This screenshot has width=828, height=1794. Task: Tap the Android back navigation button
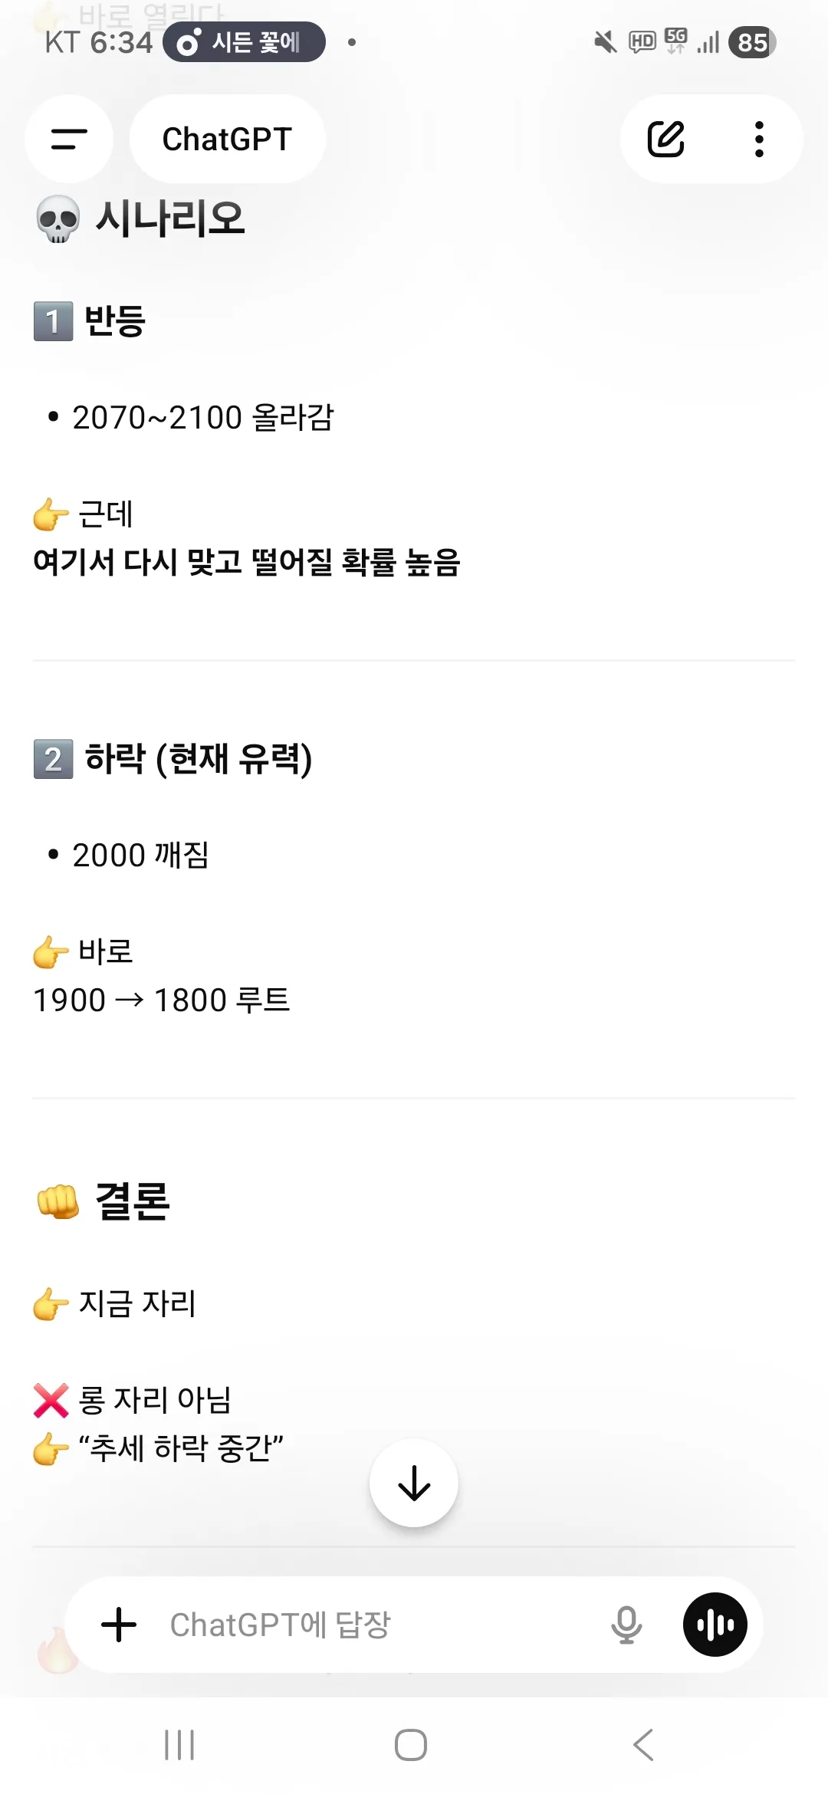[644, 1745]
